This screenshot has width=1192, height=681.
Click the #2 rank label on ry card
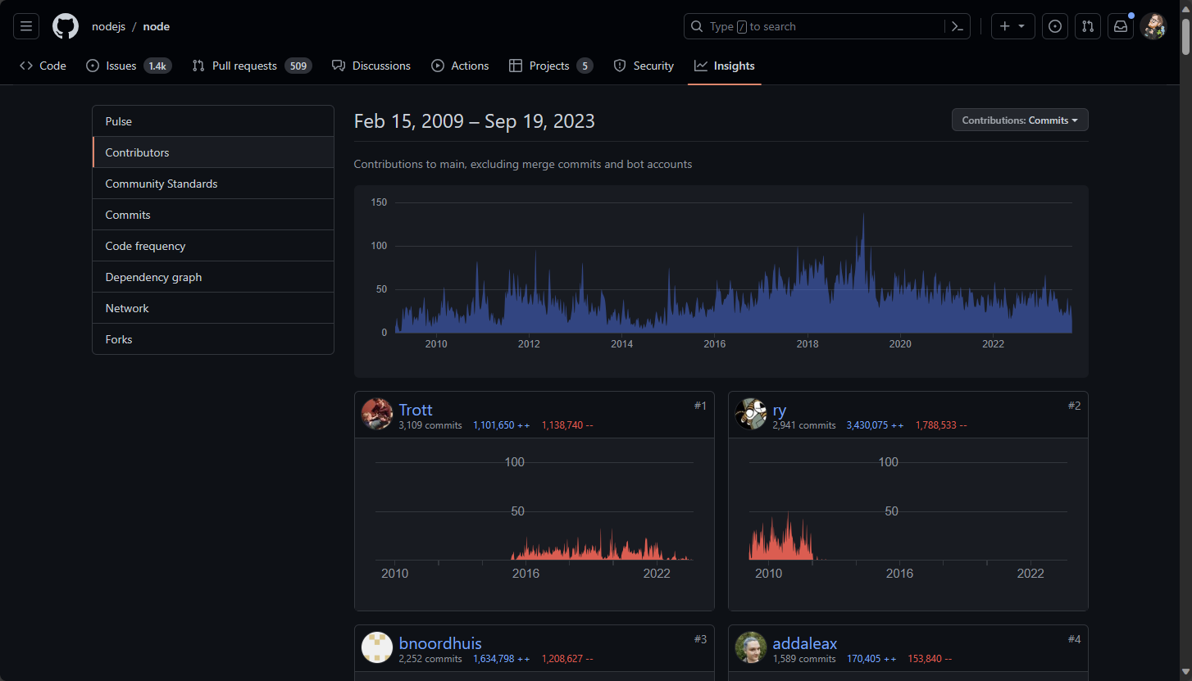pyautogui.click(x=1074, y=406)
